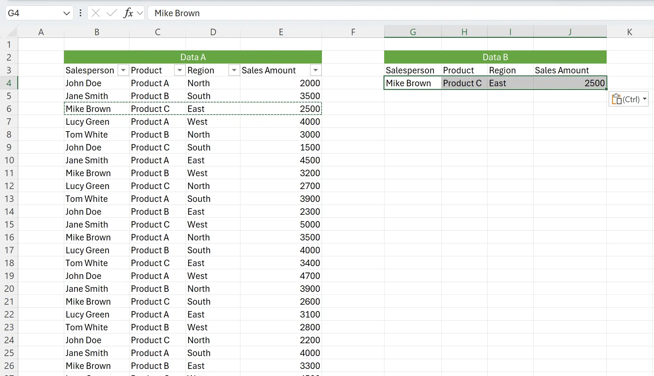Viewport: 654px width, 376px height.
Task: Click the Product filter dropdown in Data A
Action: click(x=179, y=70)
